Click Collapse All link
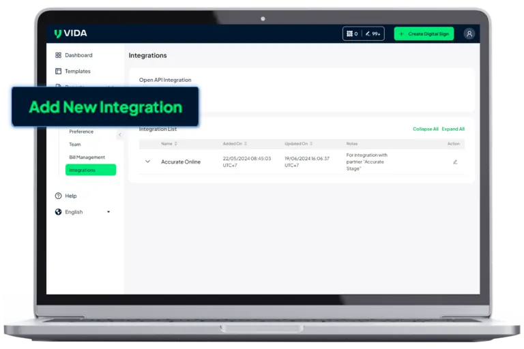This screenshot has height=349, width=524. point(426,129)
